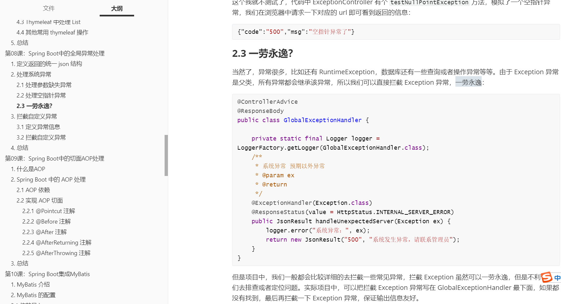The width and height of the screenshot is (561, 304).
Task: Click inline code testNullPointException at top
Action: click(x=430, y=3)
